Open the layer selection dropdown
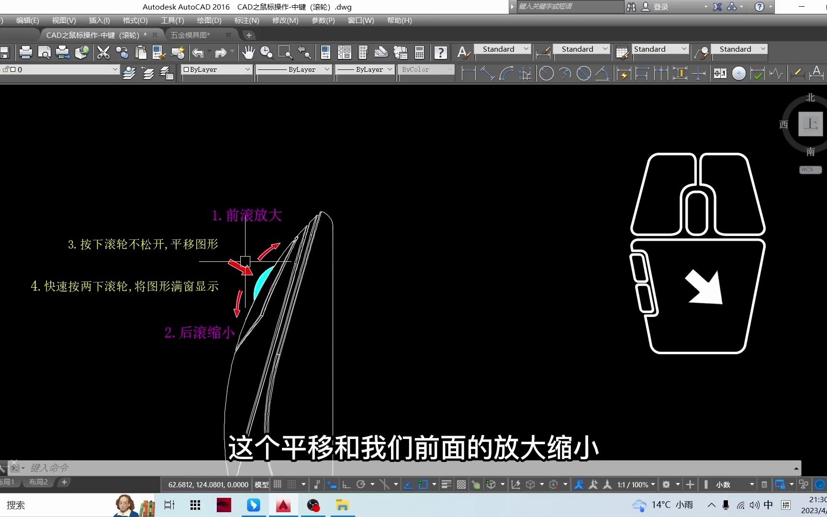827x517 pixels. [x=115, y=69]
